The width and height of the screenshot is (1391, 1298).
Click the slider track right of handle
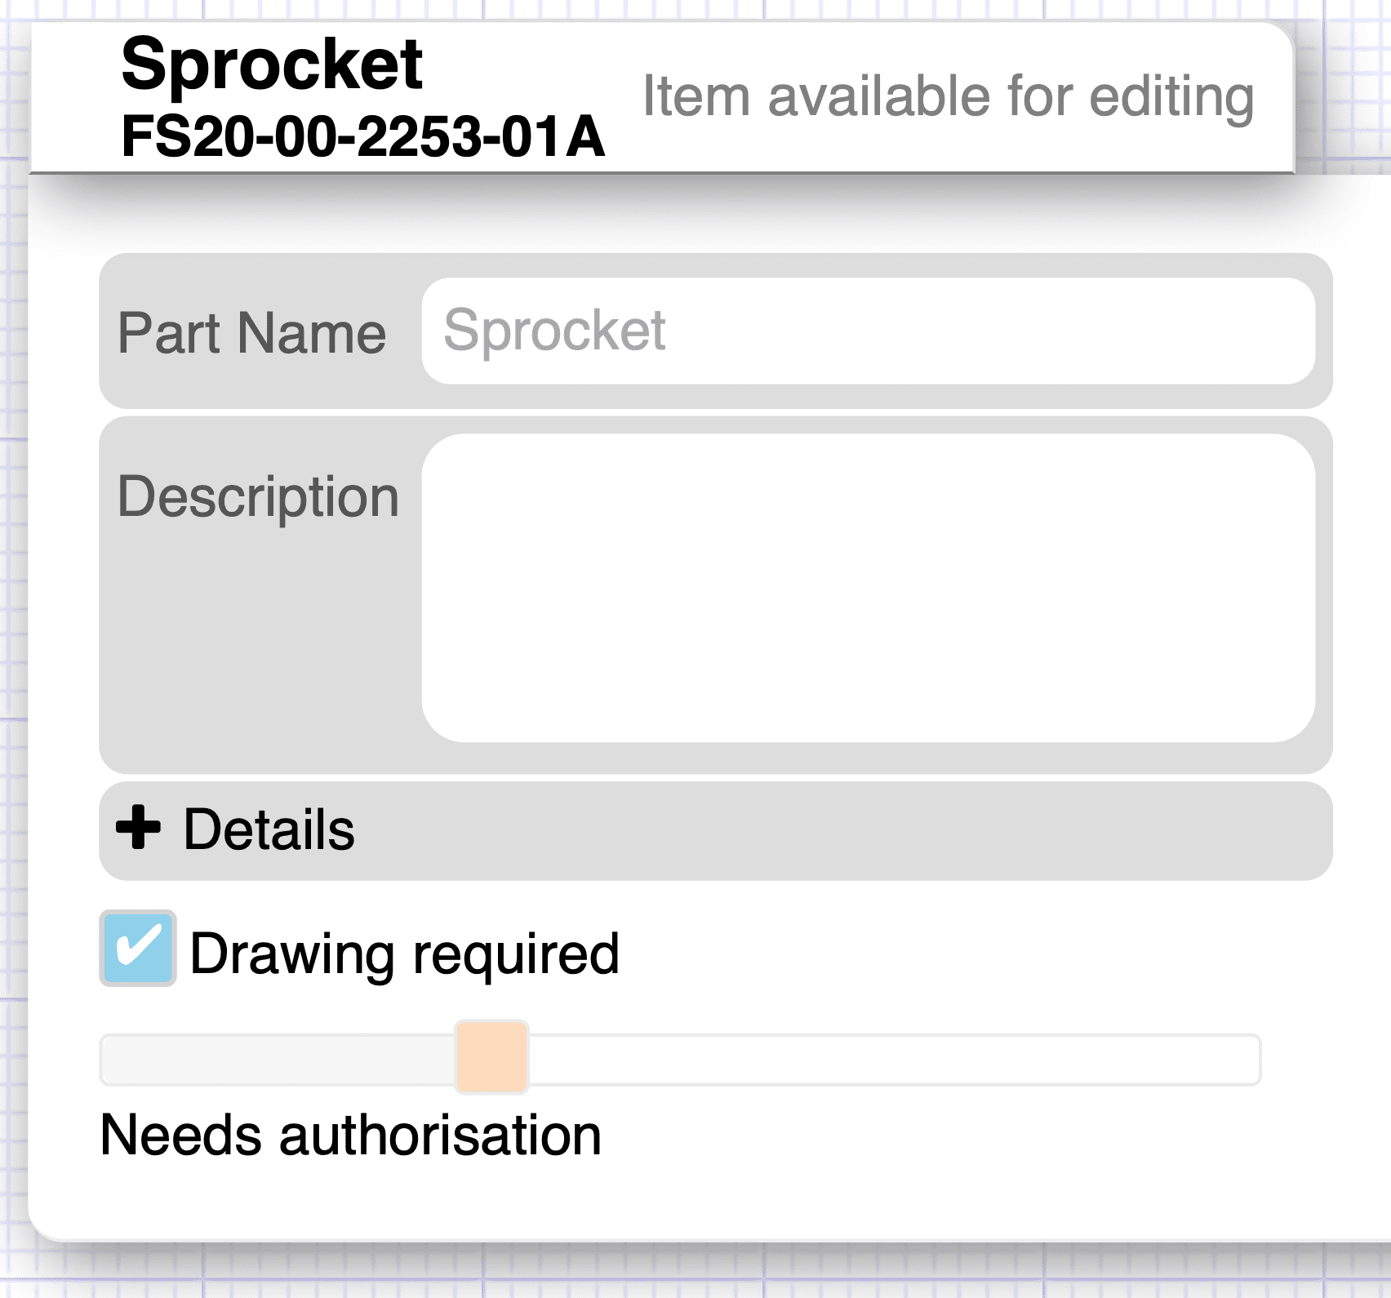(x=895, y=1060)
